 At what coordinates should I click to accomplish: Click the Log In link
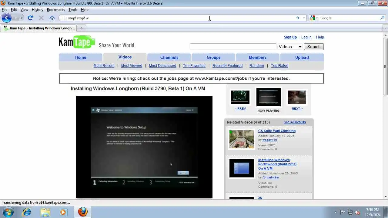(x=306, y=37)
